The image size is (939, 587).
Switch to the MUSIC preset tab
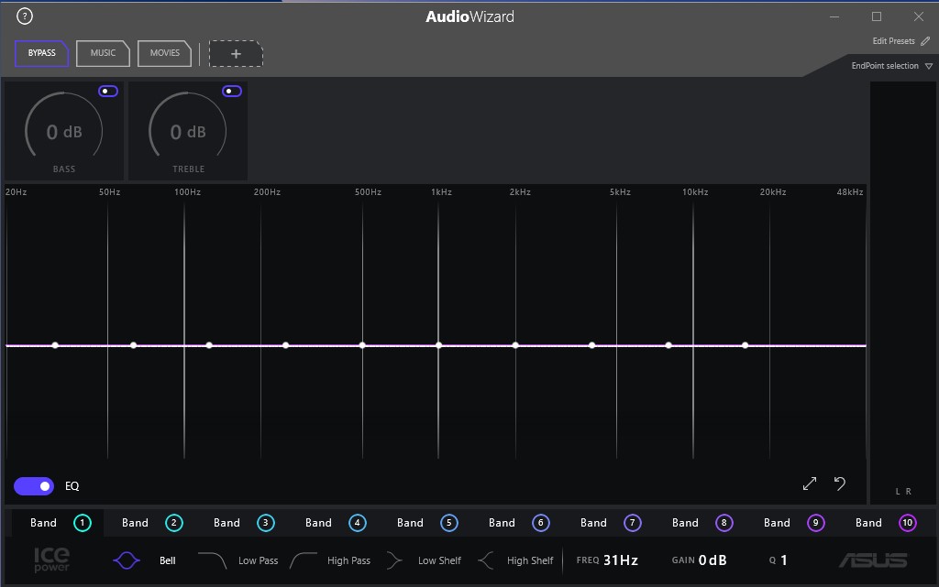pyautogui.click(x=103, y=53)
